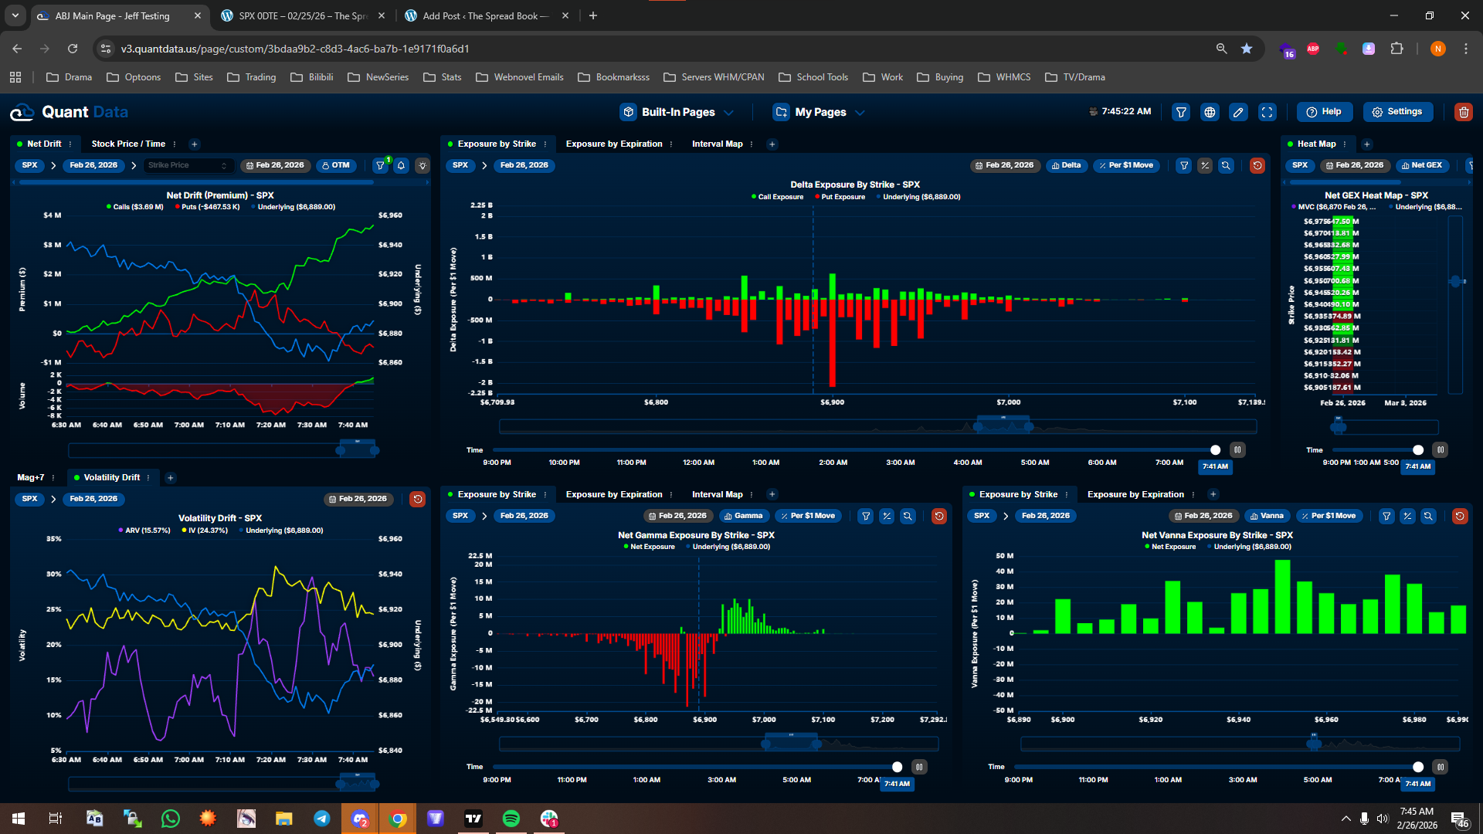1483x834 pixels.
Task: Click the global filter icon in top bar
Action: (x=1181, y=112)
